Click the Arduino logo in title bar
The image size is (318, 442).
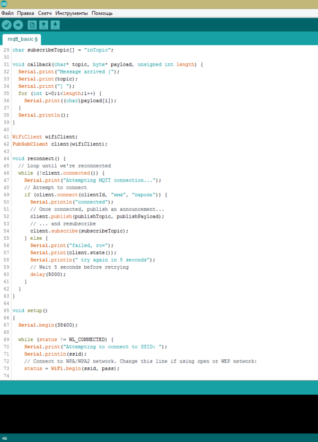pyautogui.click(x=4, y=4)
